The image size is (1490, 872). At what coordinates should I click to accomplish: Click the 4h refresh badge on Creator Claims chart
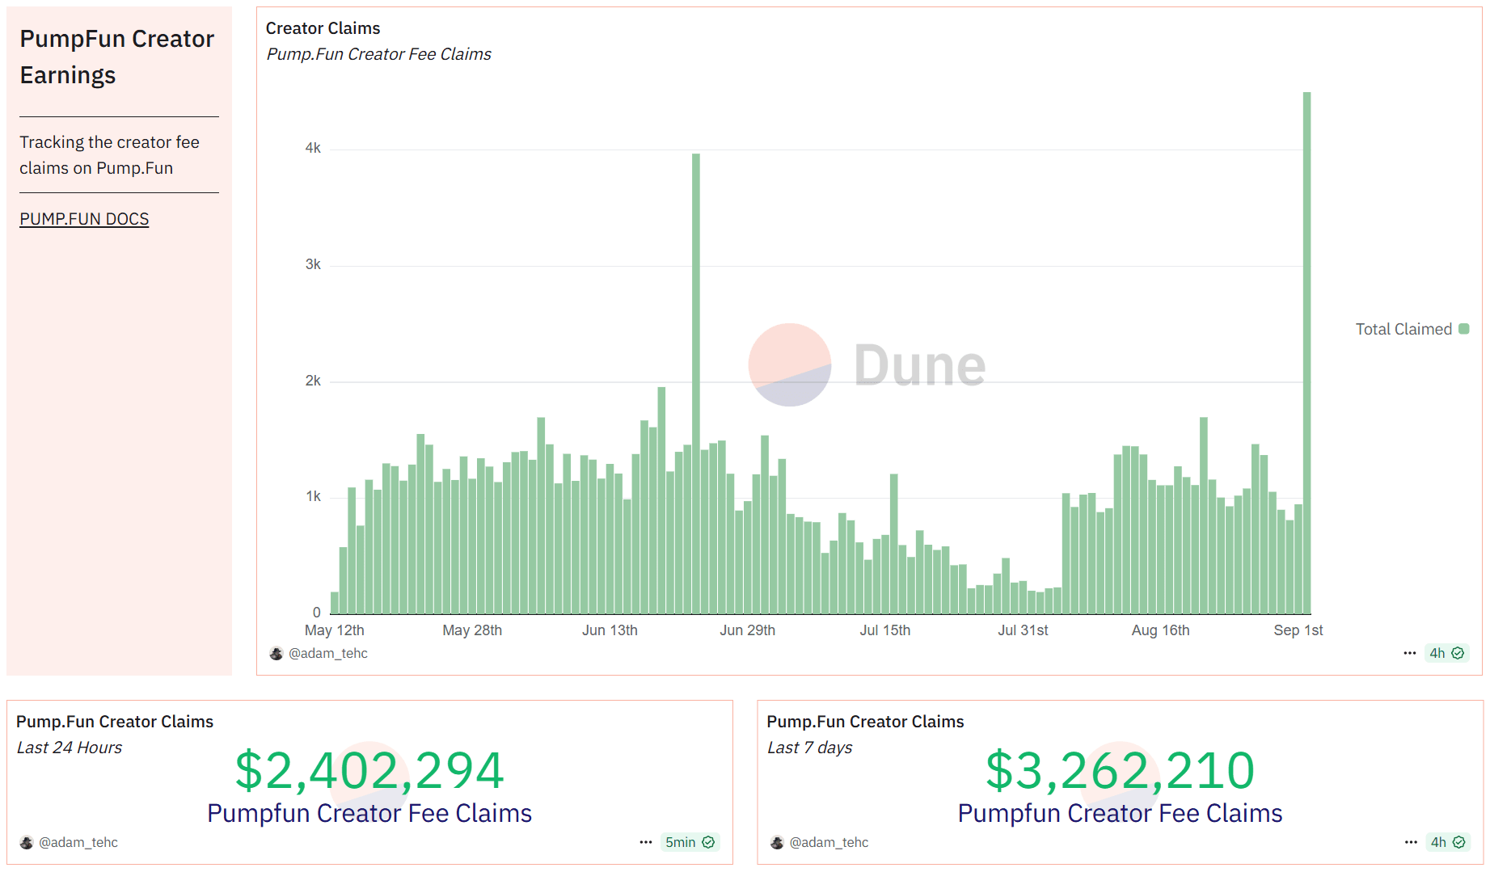point(1446,653)
